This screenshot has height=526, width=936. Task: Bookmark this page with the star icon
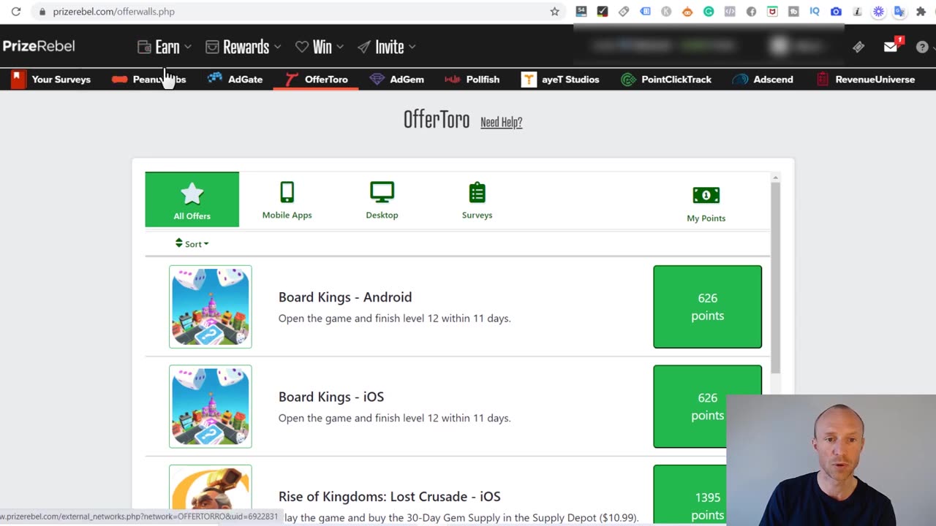(x=555, y=12)
